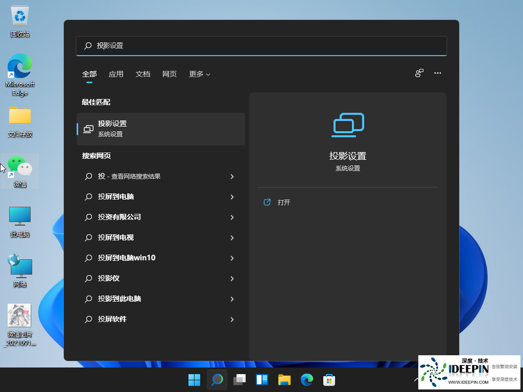Image resolution: width=523 pixels, height=392 pixels.
Task: Open the three-dot more options menu
Action: [x=438, y=73]
